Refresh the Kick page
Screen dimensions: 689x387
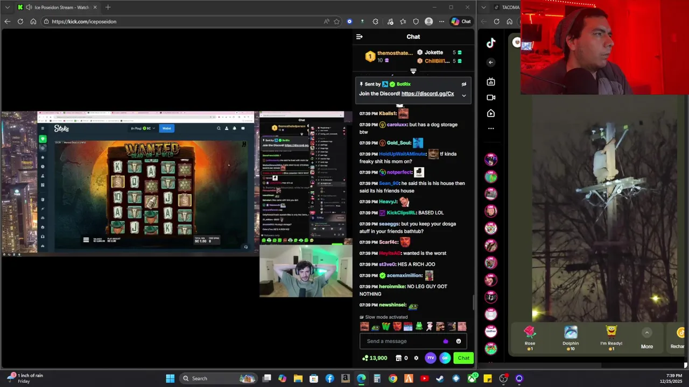click(x=20, y=21)
